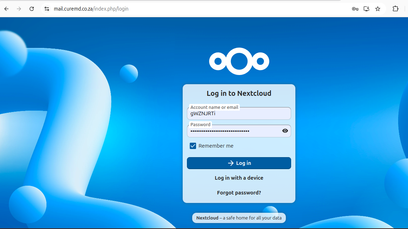Reload the Nextcloud login page

(31, 9)
